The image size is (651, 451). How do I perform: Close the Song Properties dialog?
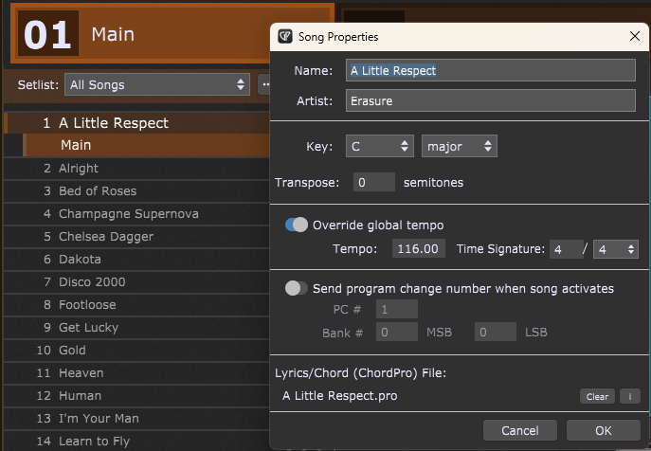(634, 36)
